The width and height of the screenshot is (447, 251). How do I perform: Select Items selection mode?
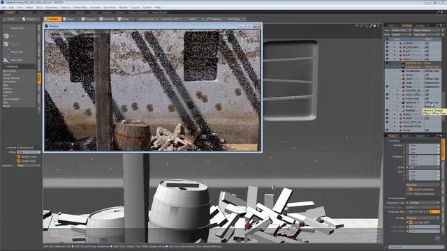click(125, 19)
